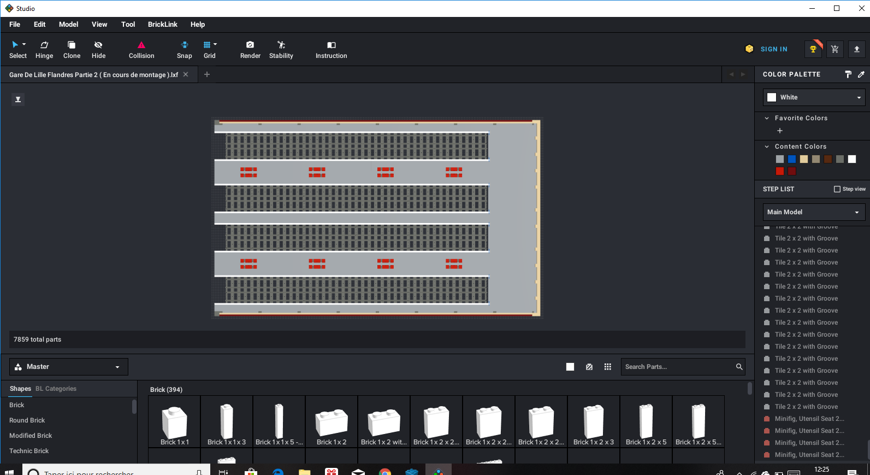Click the shopping cart icon
This screenshot has width=870, height=475.
[x=835, y=49]
